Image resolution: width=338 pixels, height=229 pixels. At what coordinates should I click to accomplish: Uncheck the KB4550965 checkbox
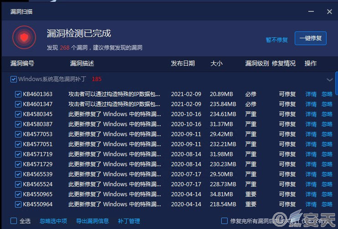[x=18, y=194]
